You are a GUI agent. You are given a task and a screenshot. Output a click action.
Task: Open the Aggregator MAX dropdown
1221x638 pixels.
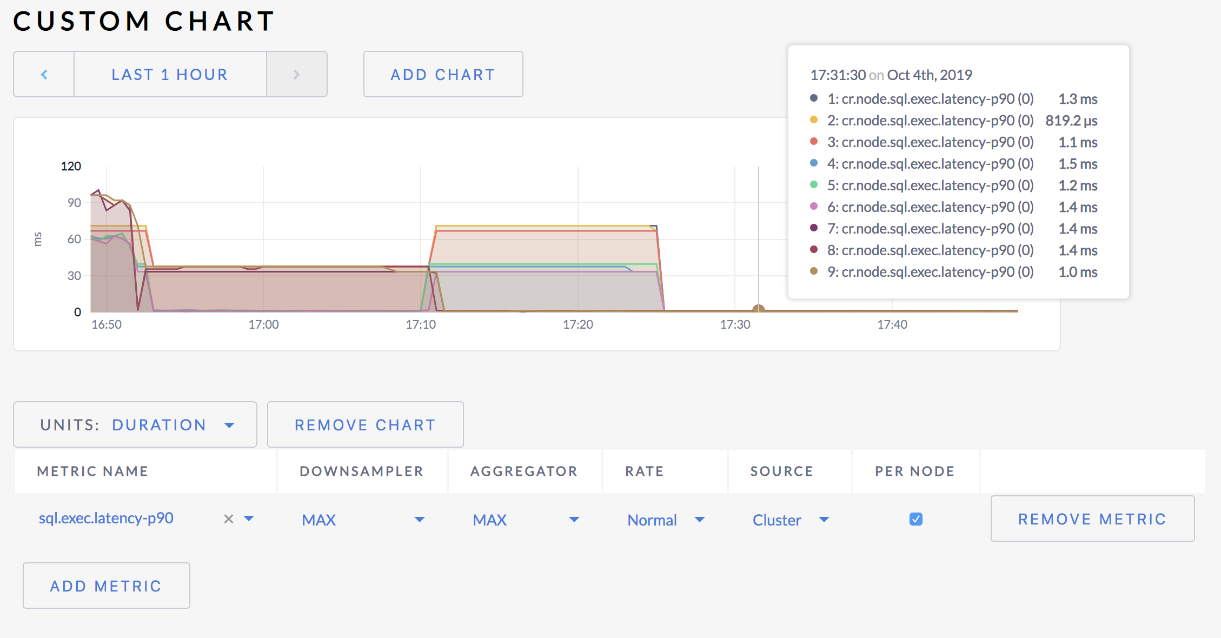pyautogui.click(x=574, y=520)
